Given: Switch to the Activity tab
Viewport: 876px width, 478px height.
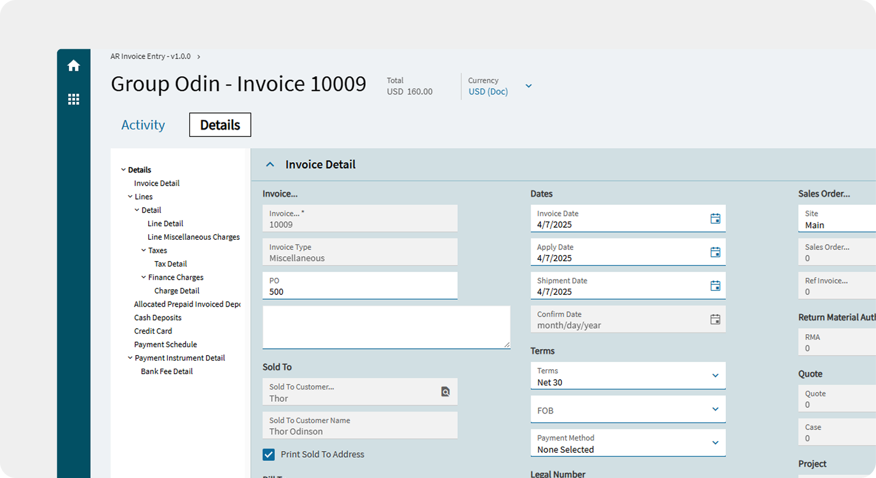Looking at the screenshot, I should click(143, 125).
